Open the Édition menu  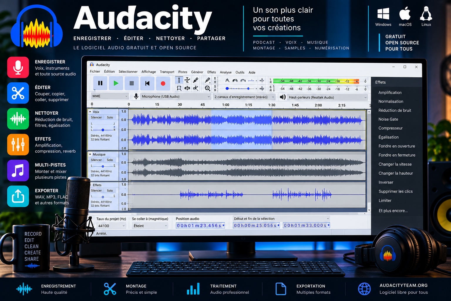tap(109, 71)
